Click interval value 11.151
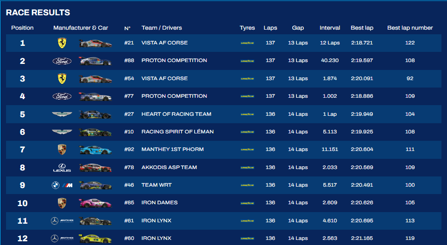 [330, 149]
